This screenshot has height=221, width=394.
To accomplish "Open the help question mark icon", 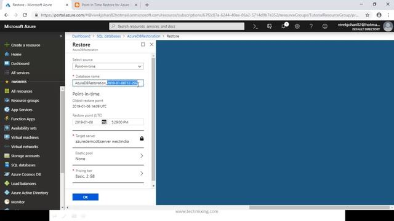I will pos(311,26).
